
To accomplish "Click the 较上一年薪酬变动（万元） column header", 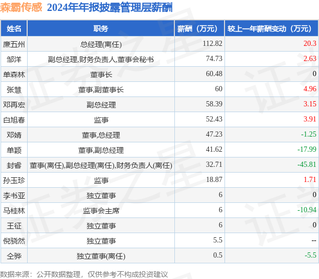I will click(271, 29).
